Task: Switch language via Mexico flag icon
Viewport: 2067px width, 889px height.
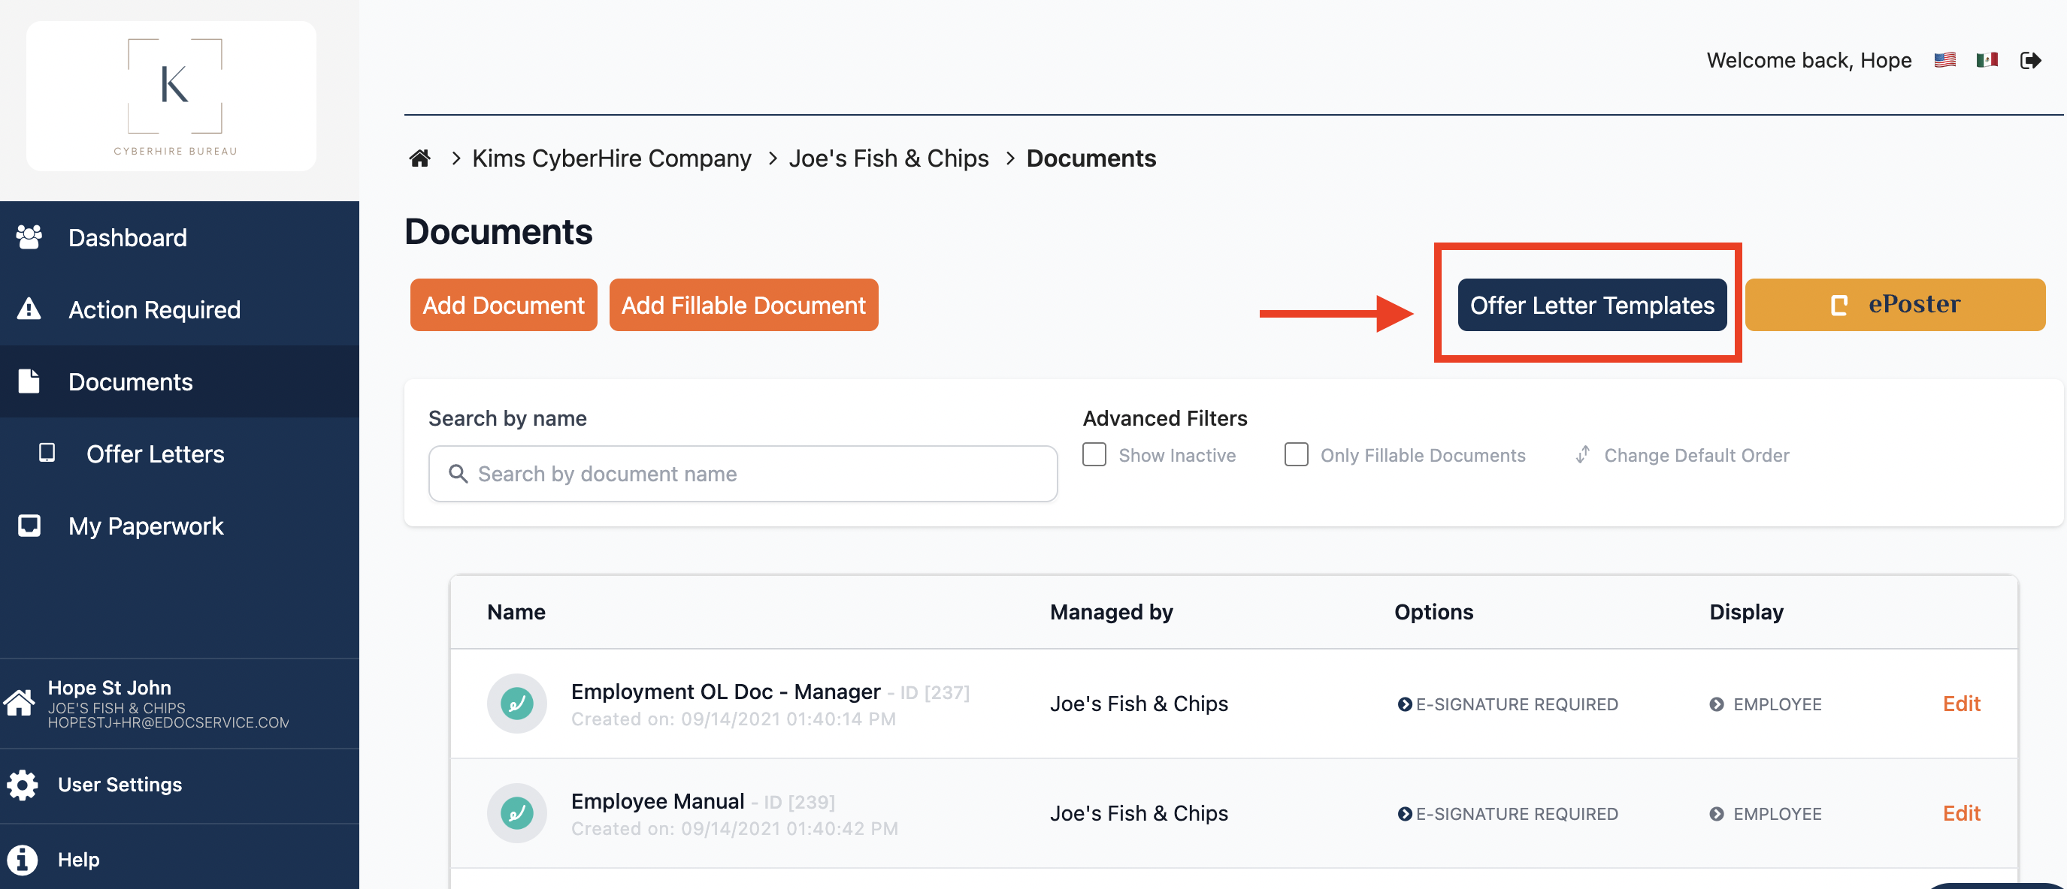Action: click(x=1987, y=60)
